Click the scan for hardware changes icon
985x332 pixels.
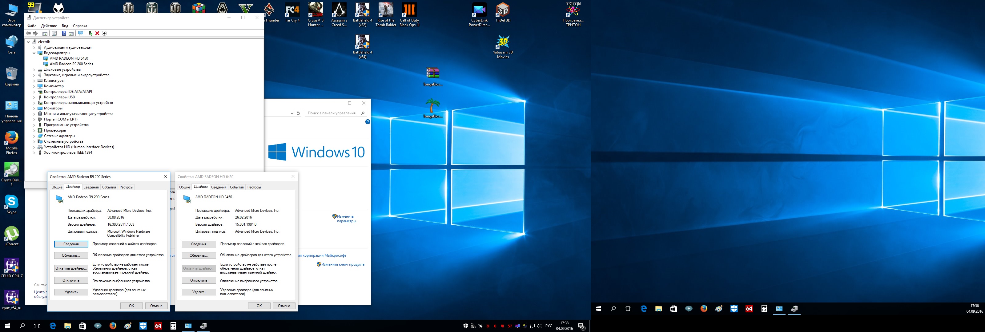click(x=81, y=33)
